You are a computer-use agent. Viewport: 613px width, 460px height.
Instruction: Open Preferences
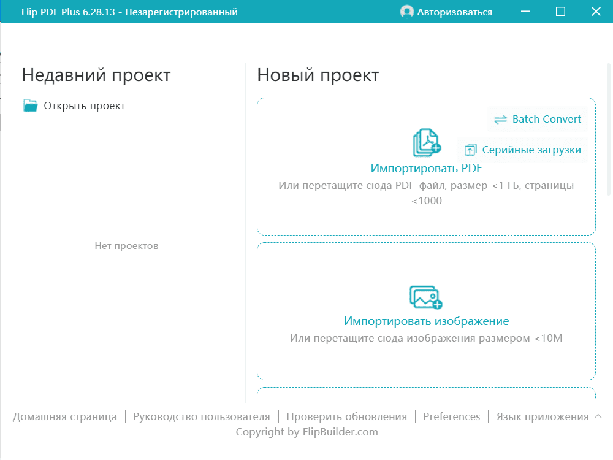(452, 416)
